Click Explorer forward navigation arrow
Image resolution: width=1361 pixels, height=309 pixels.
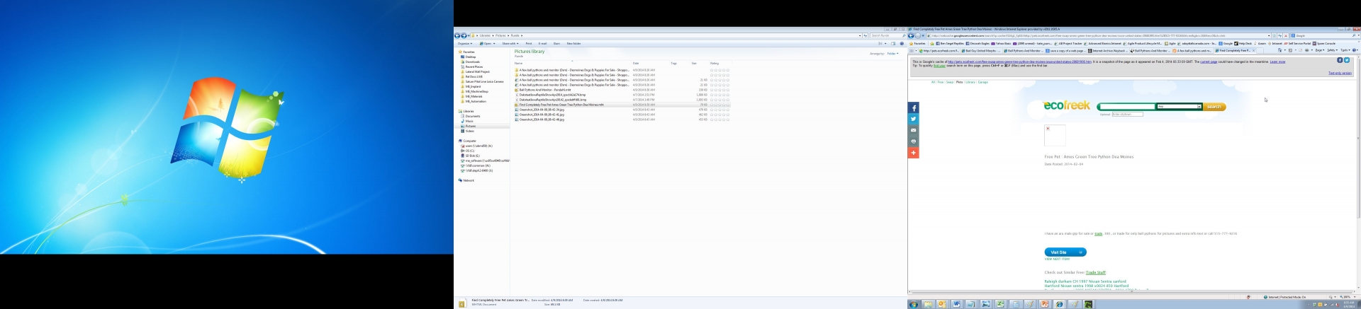pos(464,35)
